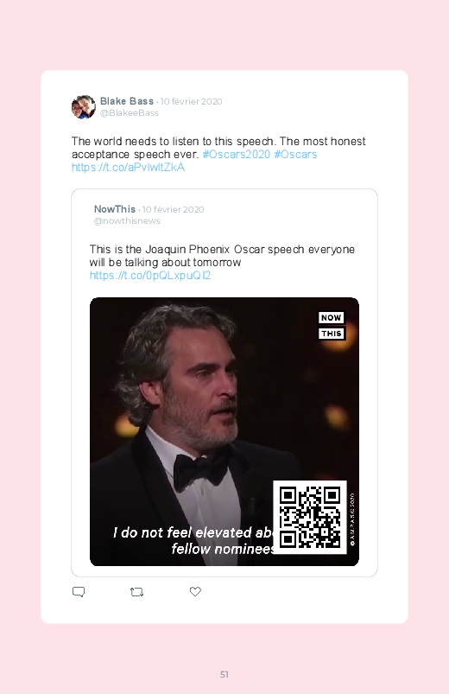Screen dimensions: 449x694
Task: Follow the t.co/0pQLxpuQI2 link
Action: click(150, 276)
